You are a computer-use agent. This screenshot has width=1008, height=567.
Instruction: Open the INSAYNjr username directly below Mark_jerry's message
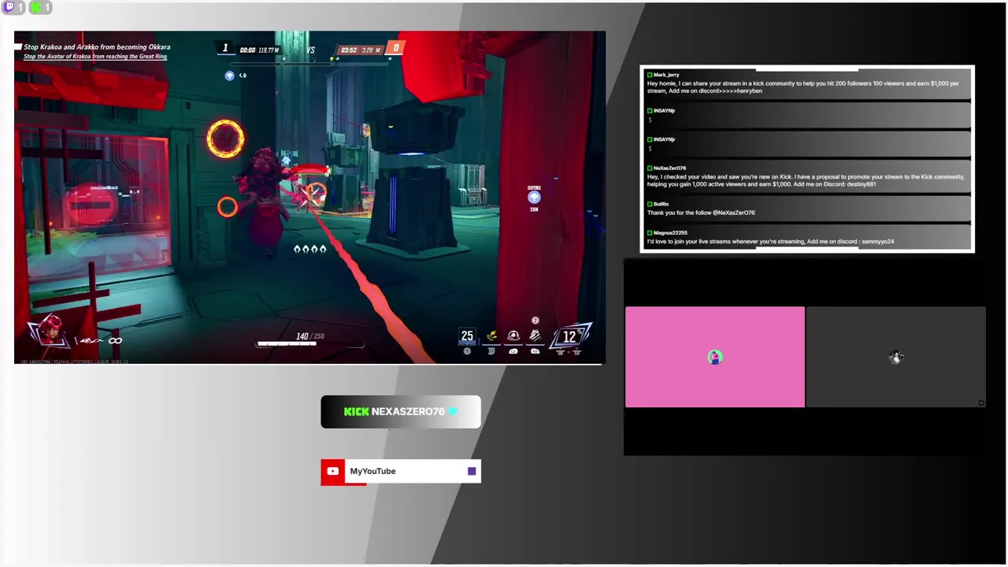click(x=664, y=111)
